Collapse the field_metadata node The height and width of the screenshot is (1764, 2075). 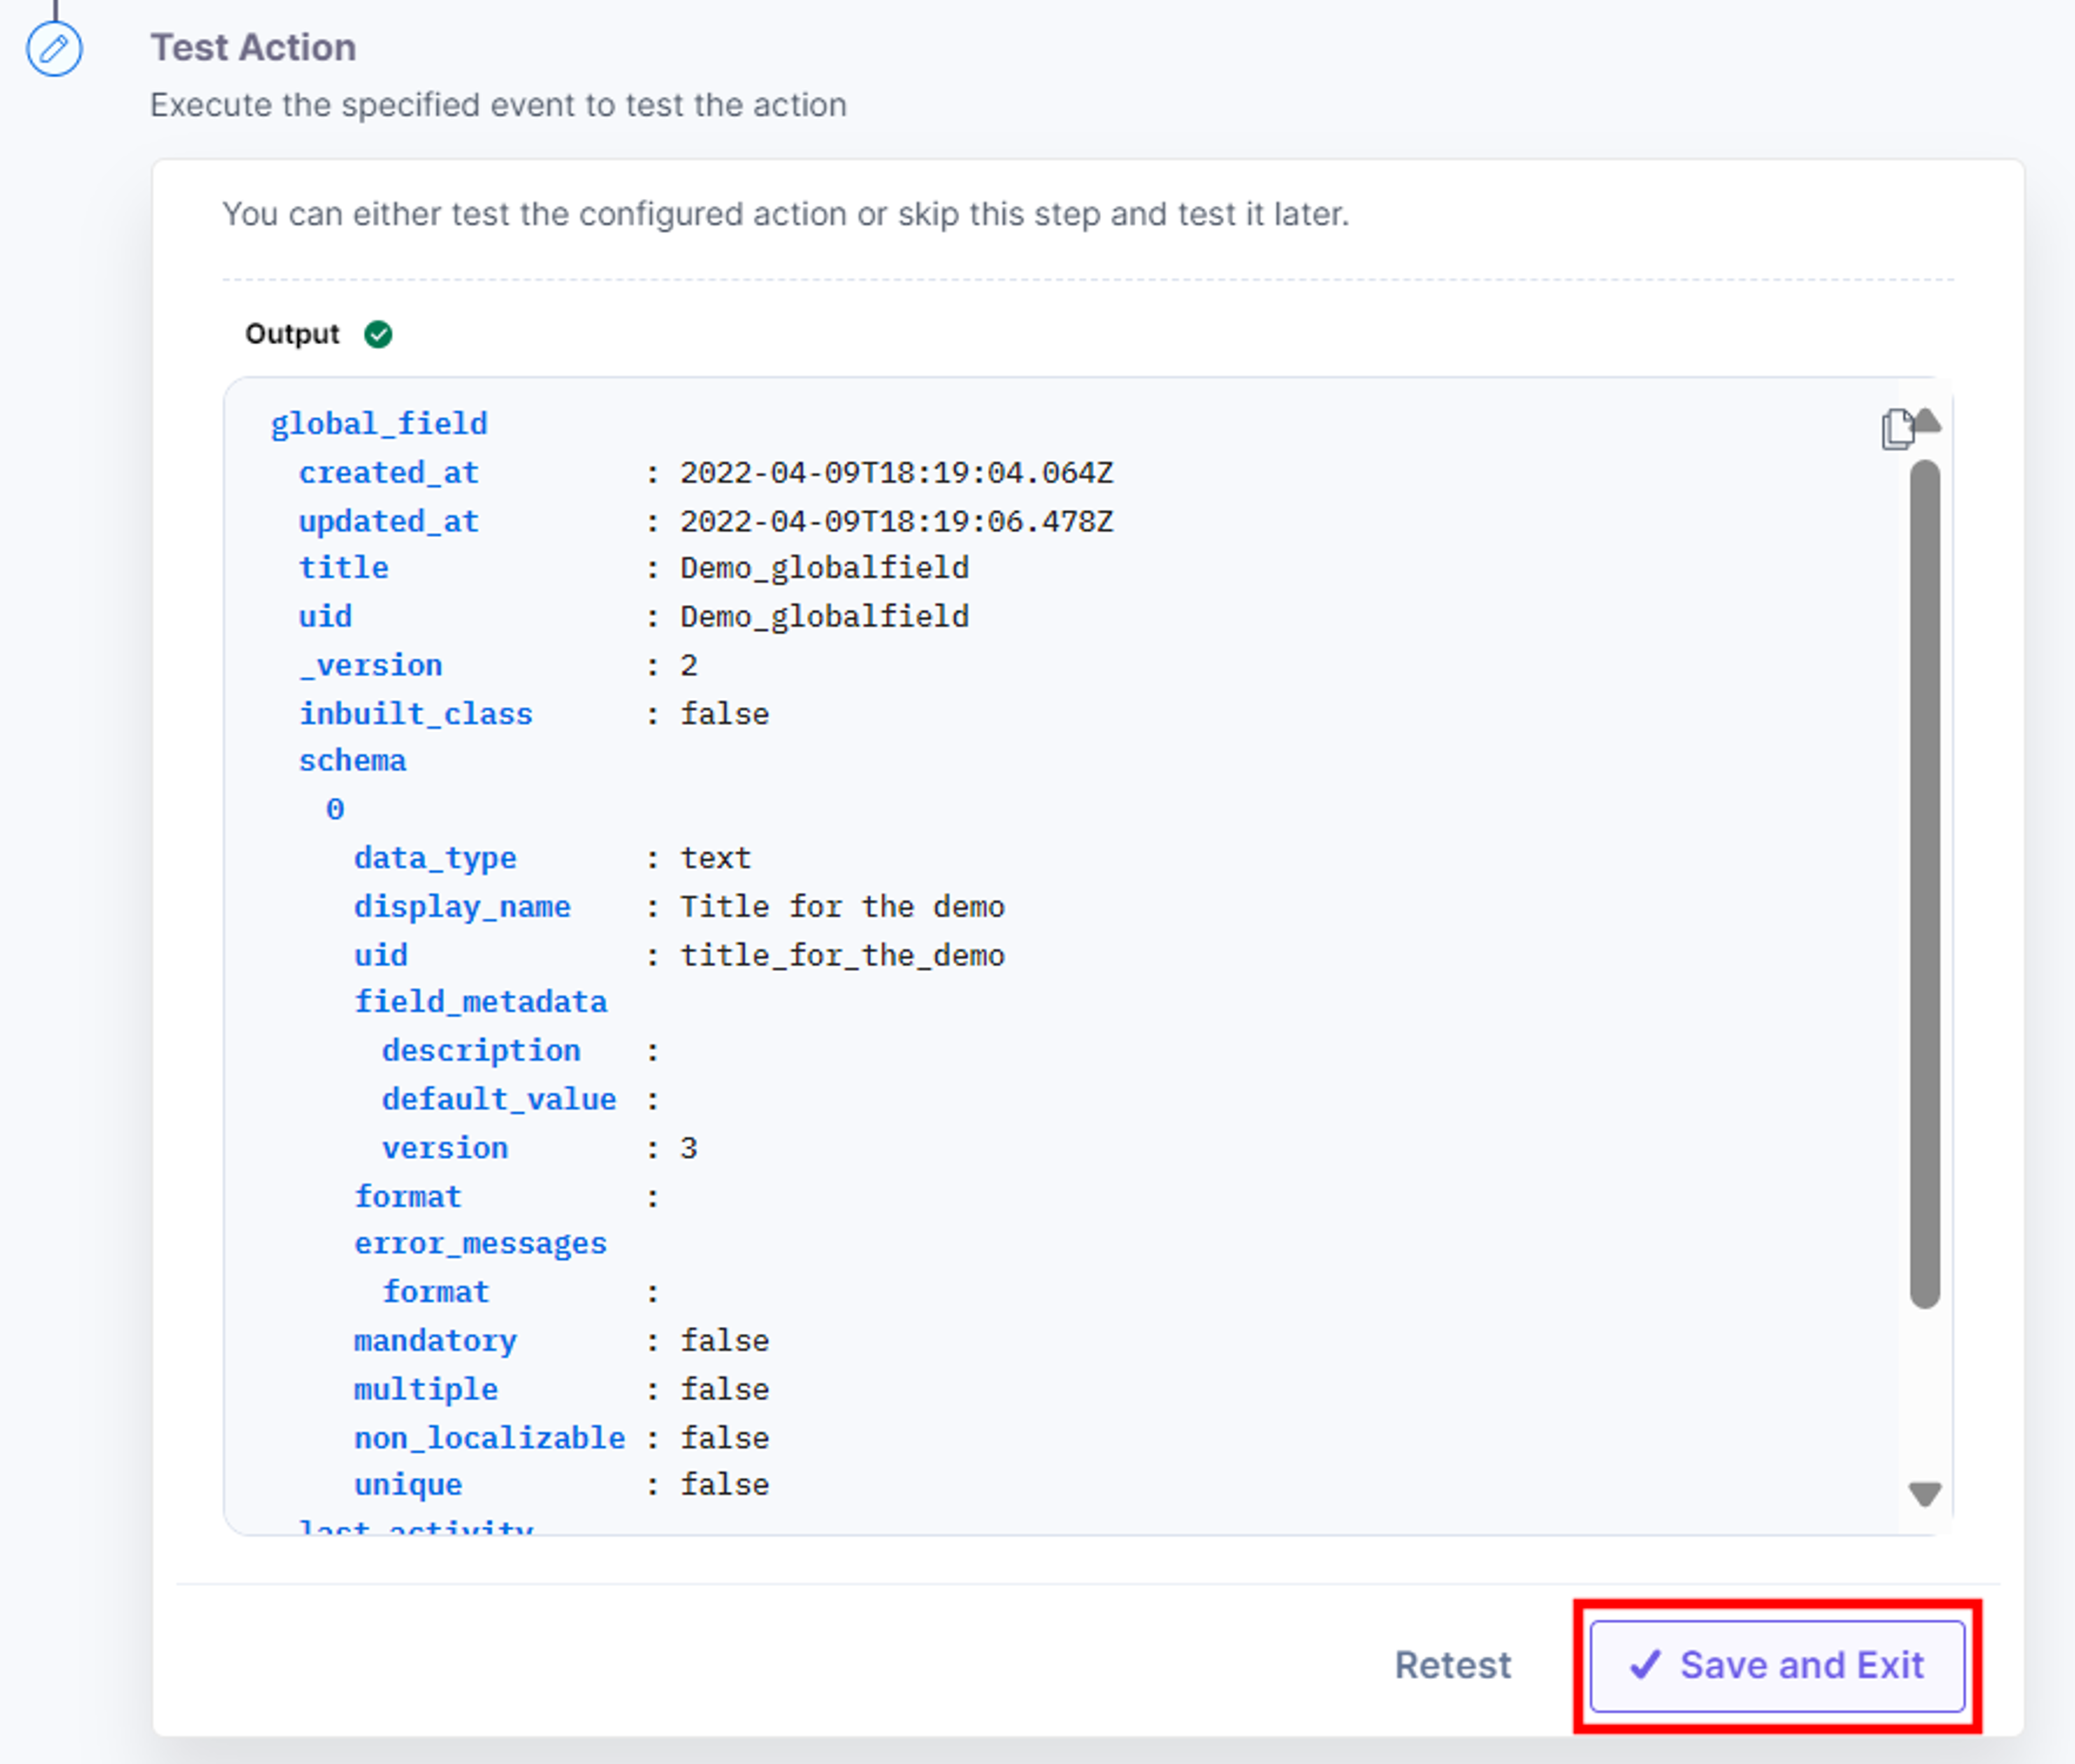point(480,1002)
